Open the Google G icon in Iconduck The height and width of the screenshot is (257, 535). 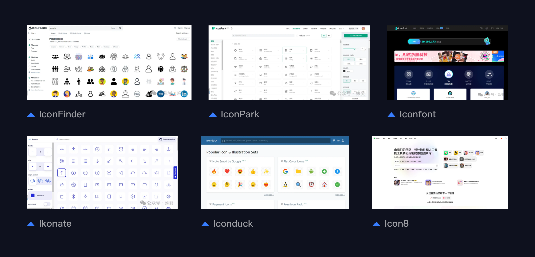click(x=285, y=171)
